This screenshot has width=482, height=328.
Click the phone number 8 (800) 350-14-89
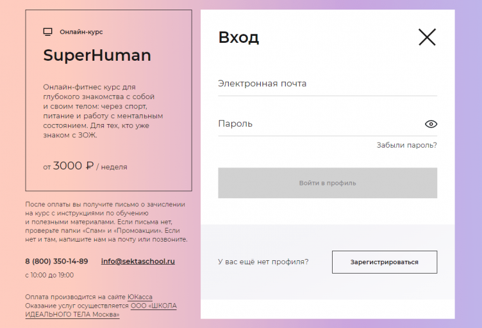point(56,262)
